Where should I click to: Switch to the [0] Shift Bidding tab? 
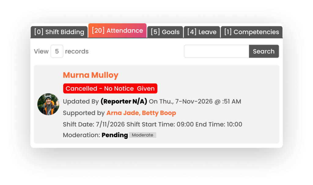point(59,31)
